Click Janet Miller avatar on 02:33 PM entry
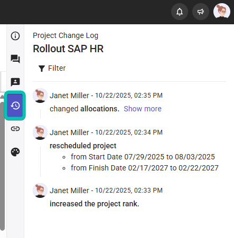 (40, 191)
